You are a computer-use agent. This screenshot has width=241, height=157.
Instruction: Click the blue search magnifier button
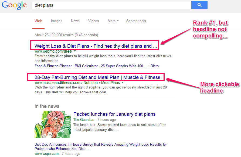tap(199, 5)
